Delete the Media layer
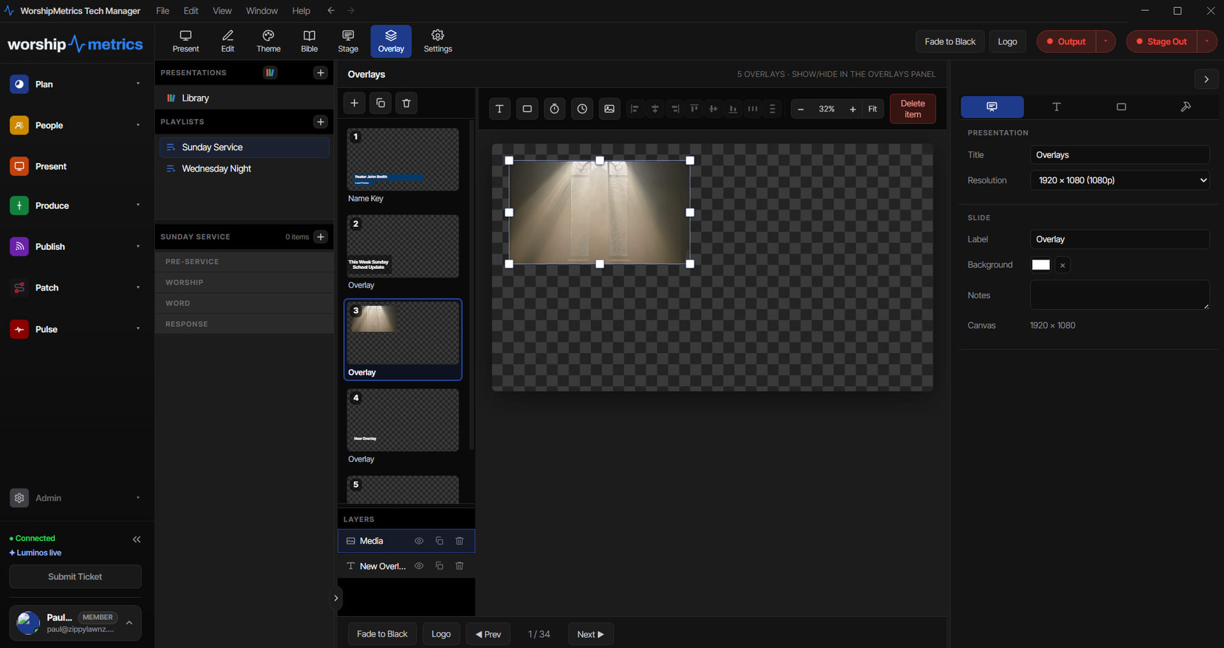The width and height of the screenshot is (1224, 648). tap(459, 541)
